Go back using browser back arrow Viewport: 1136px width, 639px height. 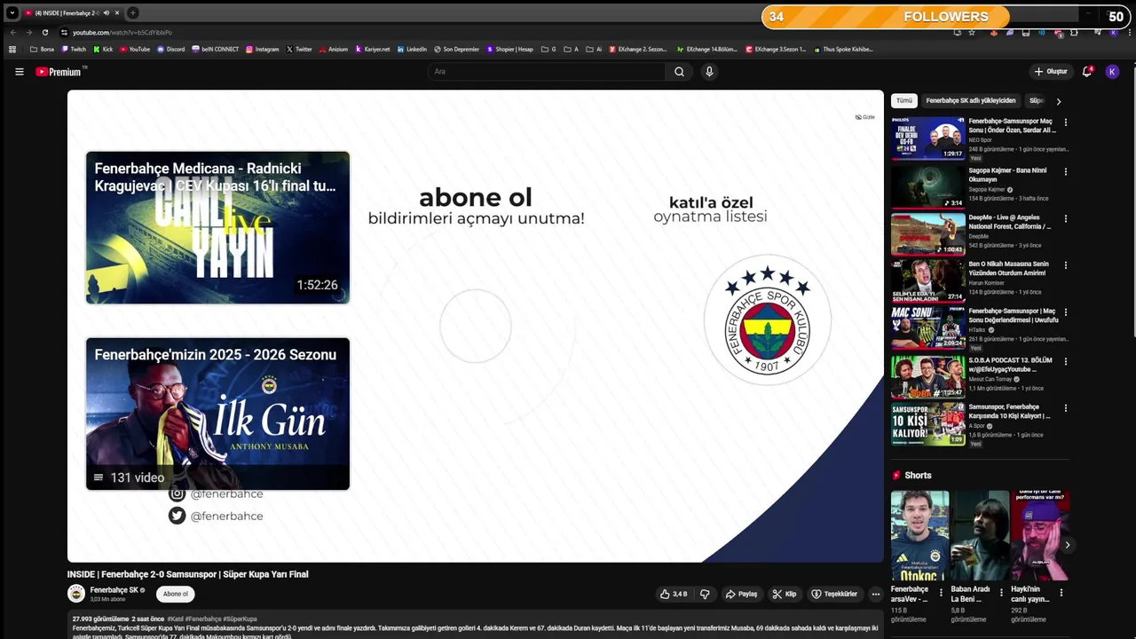pyautogui.click(x=13, y=33)
